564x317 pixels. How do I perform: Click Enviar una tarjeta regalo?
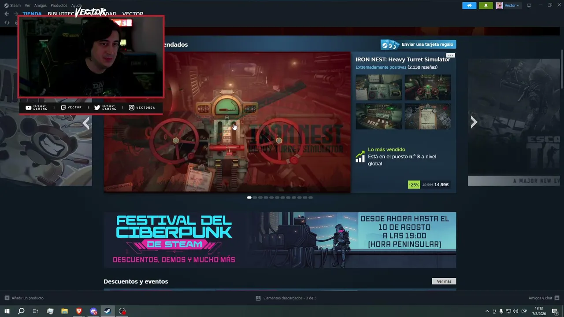click(418, 44)
